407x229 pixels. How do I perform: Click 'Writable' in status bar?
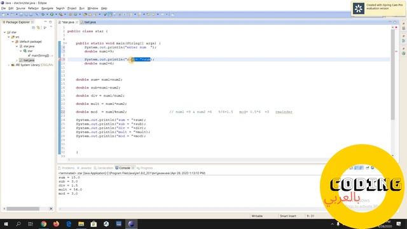coord(257,216)
